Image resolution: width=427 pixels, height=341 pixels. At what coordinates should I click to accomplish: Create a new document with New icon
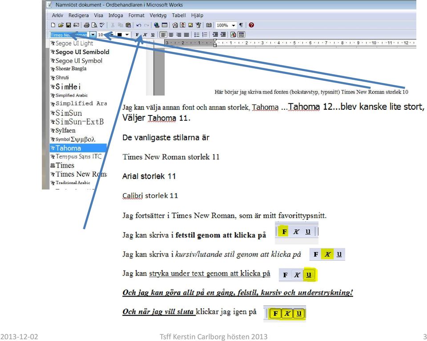click(53, 25)
